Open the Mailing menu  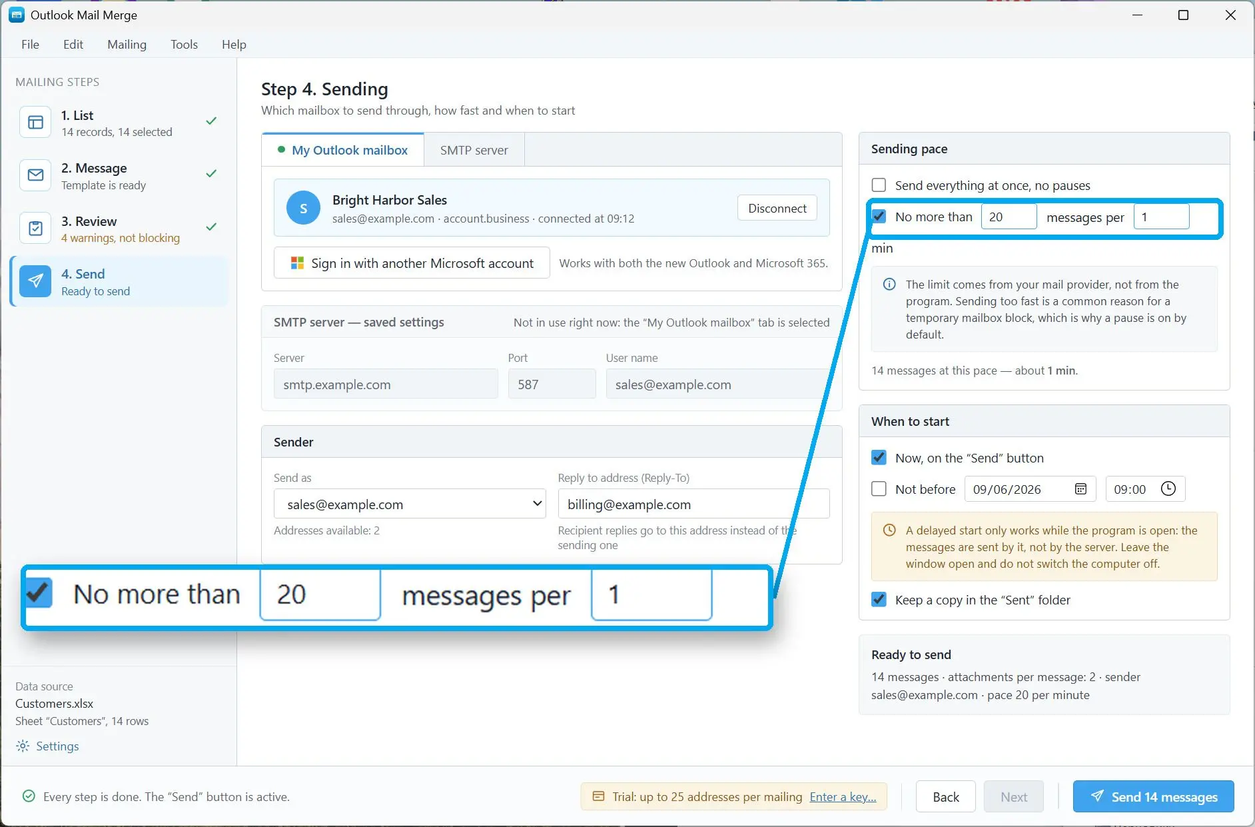click(127, 45)
